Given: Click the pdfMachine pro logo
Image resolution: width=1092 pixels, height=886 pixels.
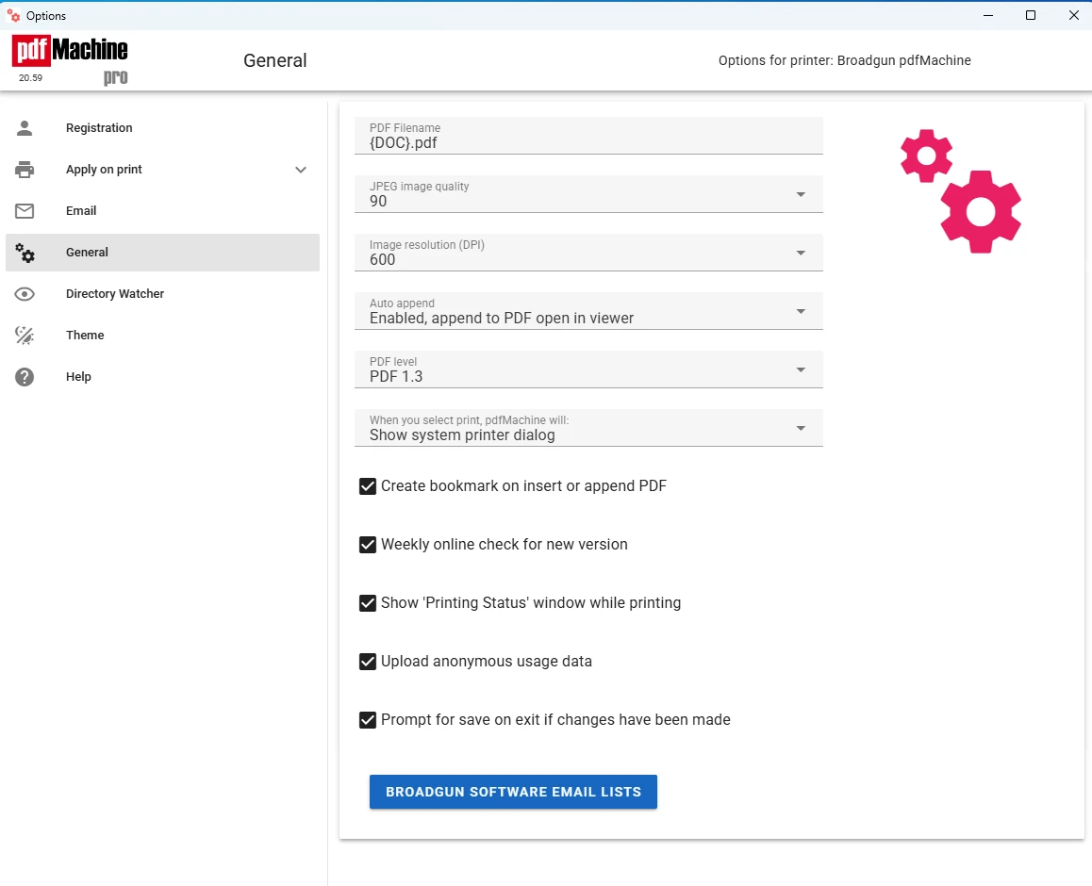Looking at the screenshot, I should 70,60.
